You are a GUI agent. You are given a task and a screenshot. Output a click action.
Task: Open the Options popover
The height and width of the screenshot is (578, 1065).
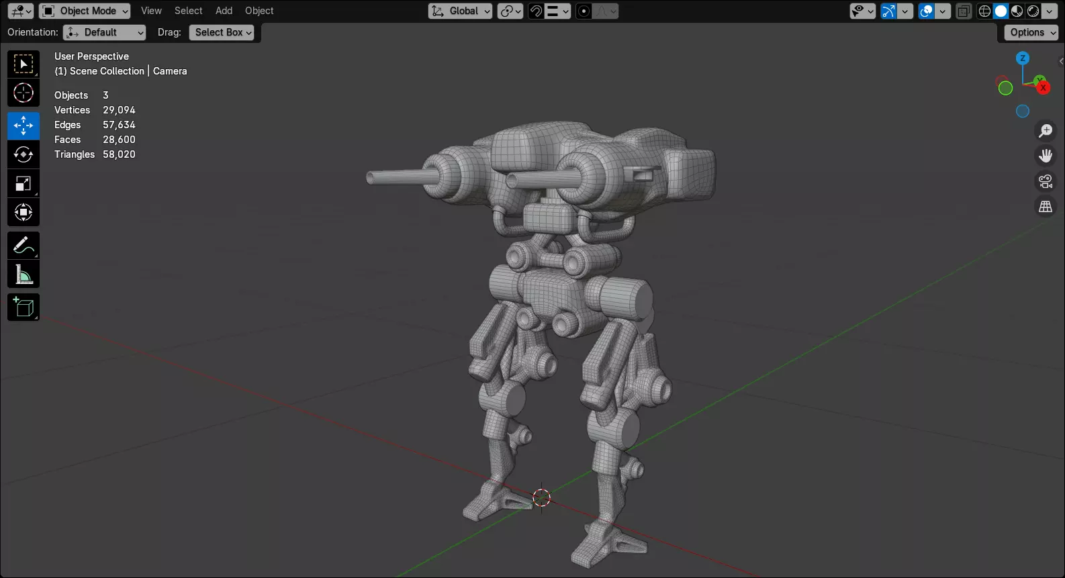[x=1031, y=32]
